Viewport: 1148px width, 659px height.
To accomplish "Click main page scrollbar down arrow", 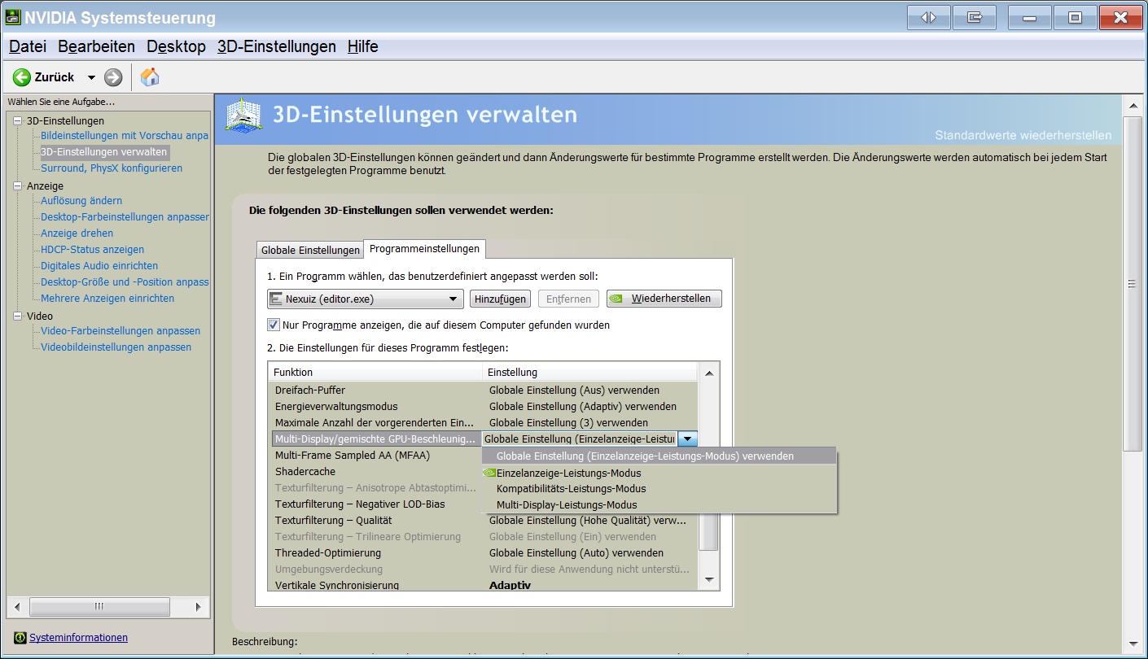I will [x=1132, y=643].
